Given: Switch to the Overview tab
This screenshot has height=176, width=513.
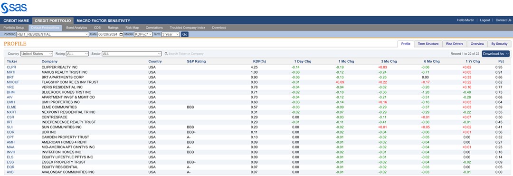Looking at the screenshot, I should [x=477, y=44].
